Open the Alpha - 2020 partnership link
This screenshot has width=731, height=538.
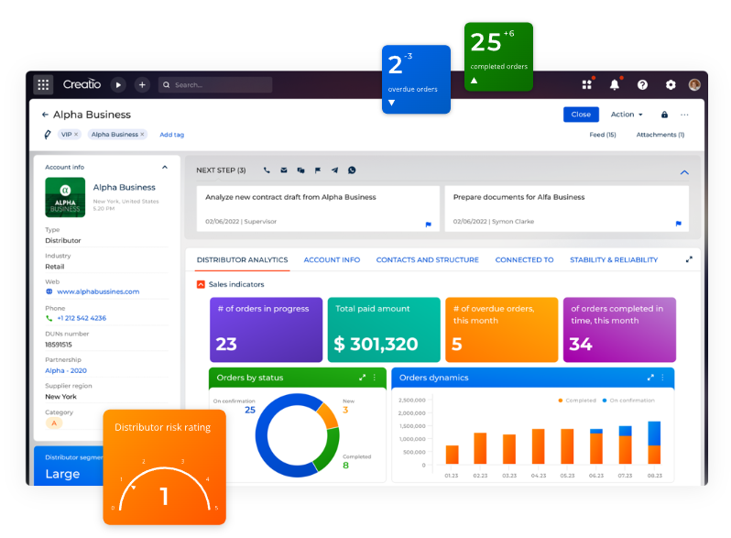pyautogui.click(x=66, y=370)
